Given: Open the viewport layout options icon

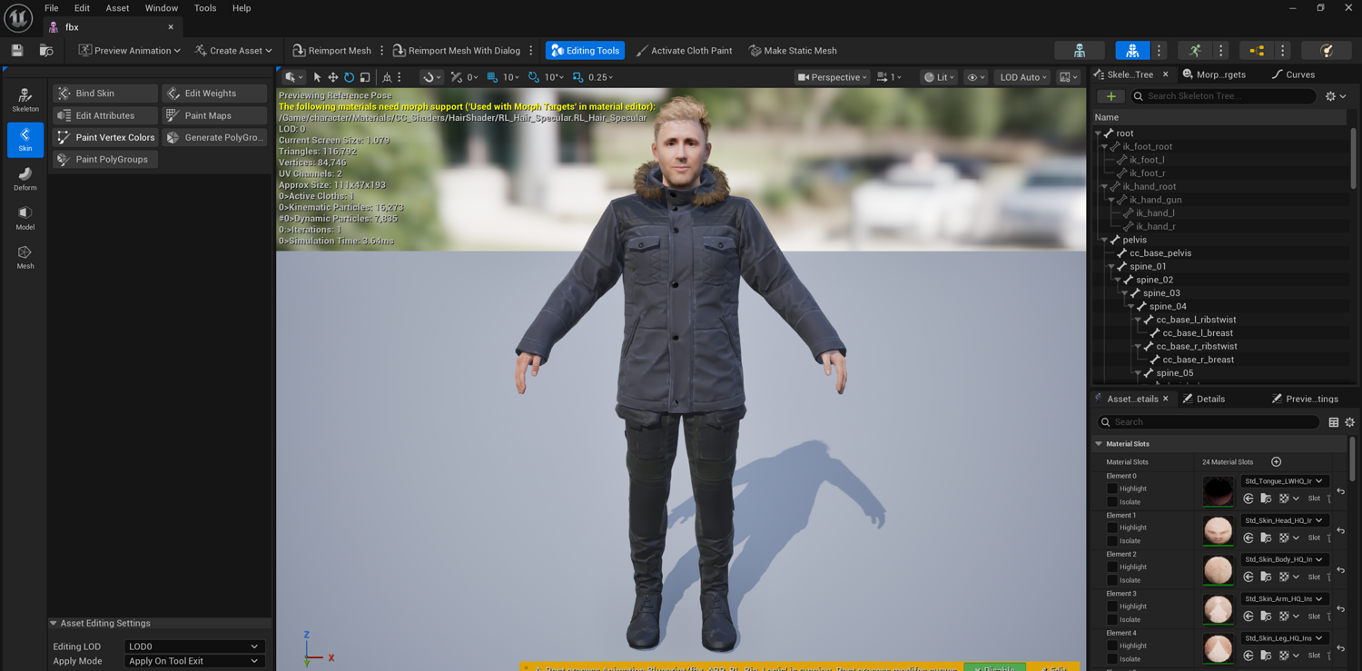Looking at the screenshot, I should click(1068, 77).
